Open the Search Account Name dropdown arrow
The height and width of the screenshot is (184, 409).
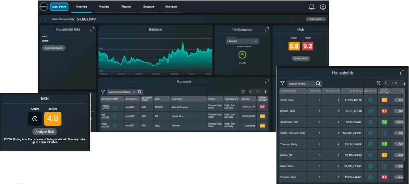click(x=134, y=92)
